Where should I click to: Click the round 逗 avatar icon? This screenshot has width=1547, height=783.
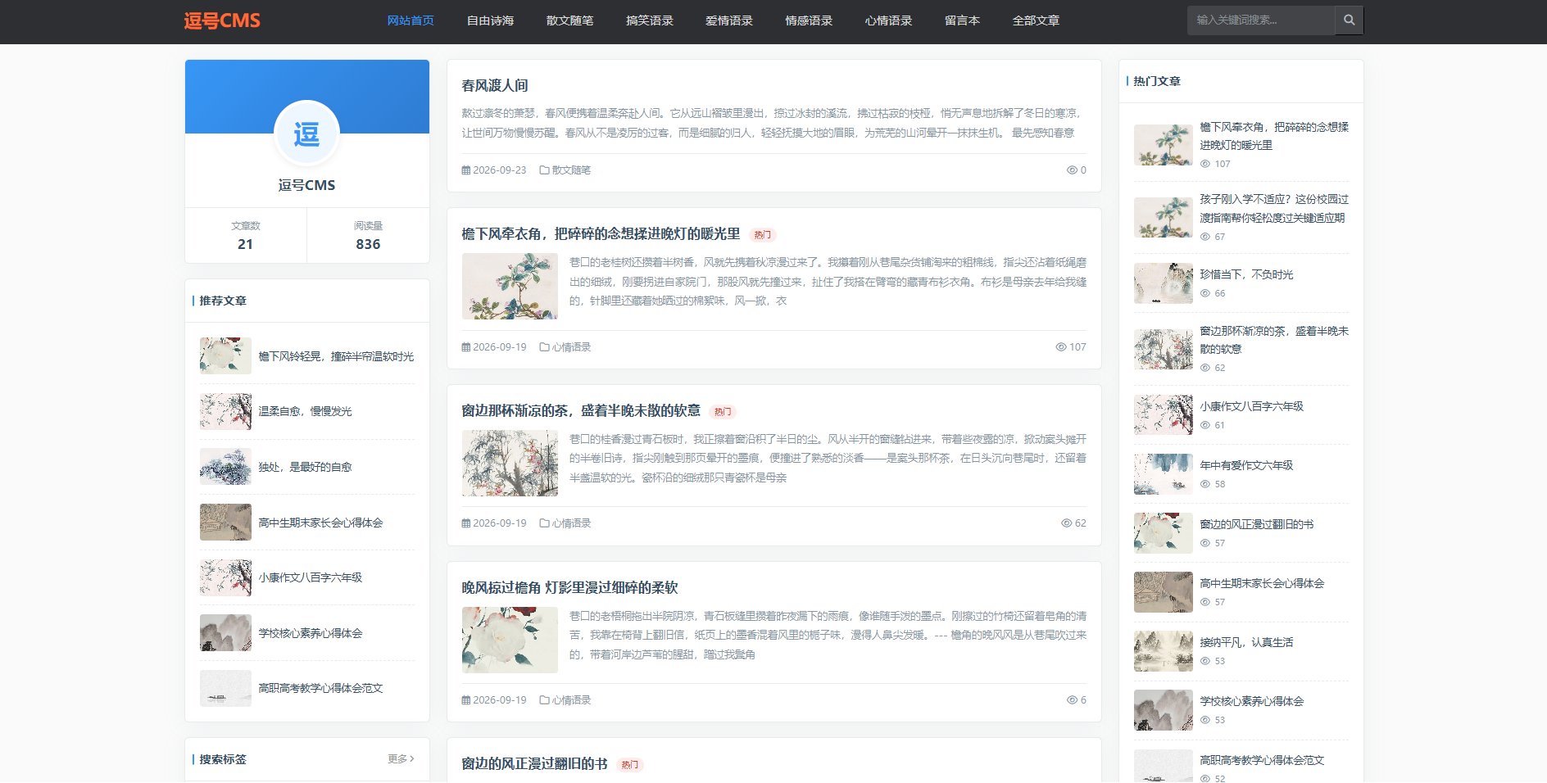tap(306, 134)
